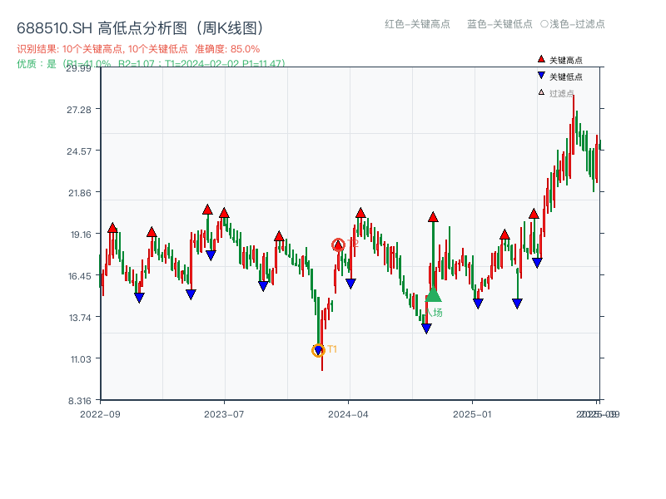666x499 pixels.
Task: Click the chart title 688510.SH 高低点分析图
Action: coord(141,28)
